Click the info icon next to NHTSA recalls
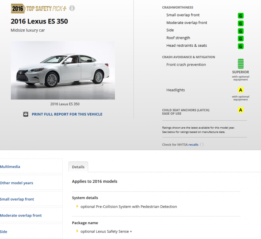This screenshot has width=261, height=239. (x=202, y=144)
